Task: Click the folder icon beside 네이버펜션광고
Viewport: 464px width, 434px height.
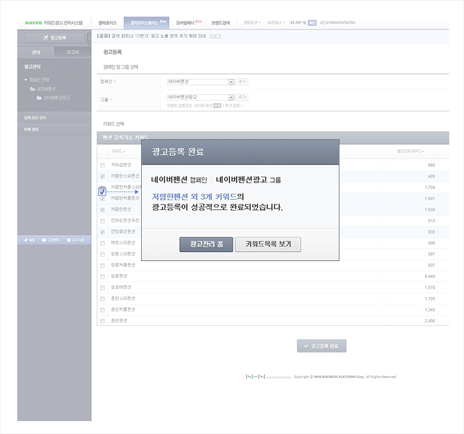Action: (39, 98)
